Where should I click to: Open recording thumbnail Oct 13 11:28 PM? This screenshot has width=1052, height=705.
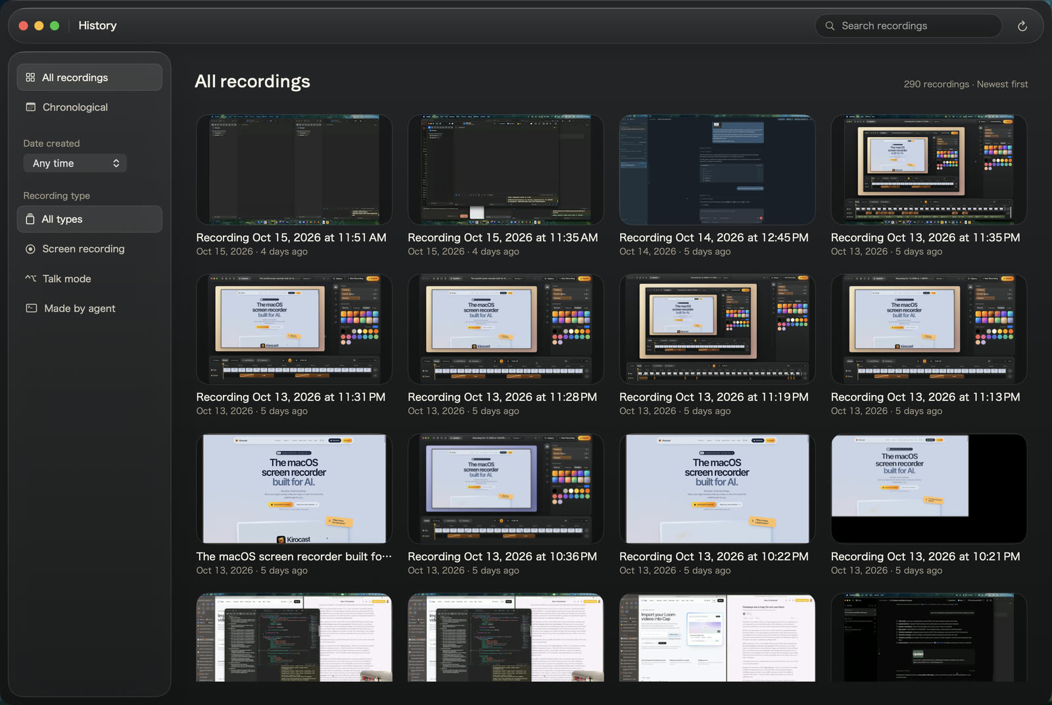[x=506, y=329]
